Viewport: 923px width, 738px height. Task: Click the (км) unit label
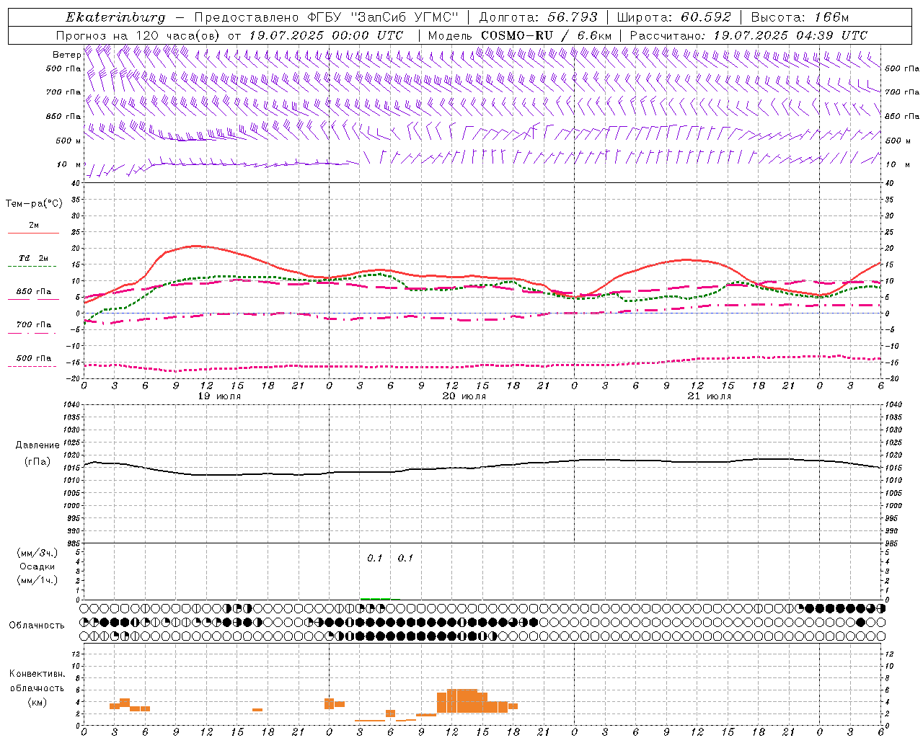click(37, 702)
